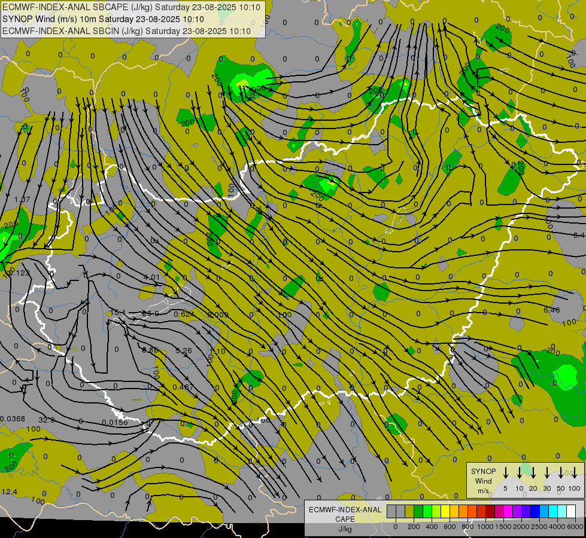This screenshot has width=586, height=538.
Task: Pick the bright magenta swatch in CAPE legend
Action: 508,511
